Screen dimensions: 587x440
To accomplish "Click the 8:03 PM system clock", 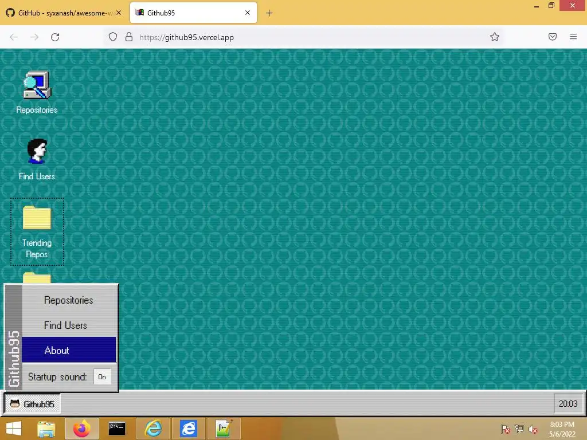I will (562, 429).
